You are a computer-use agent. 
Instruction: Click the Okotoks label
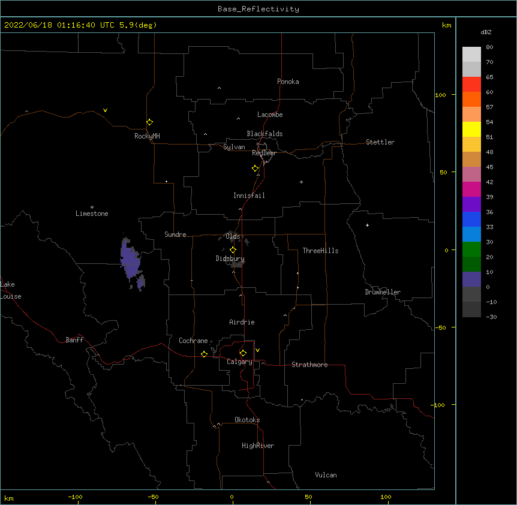(x=247, y=420)
